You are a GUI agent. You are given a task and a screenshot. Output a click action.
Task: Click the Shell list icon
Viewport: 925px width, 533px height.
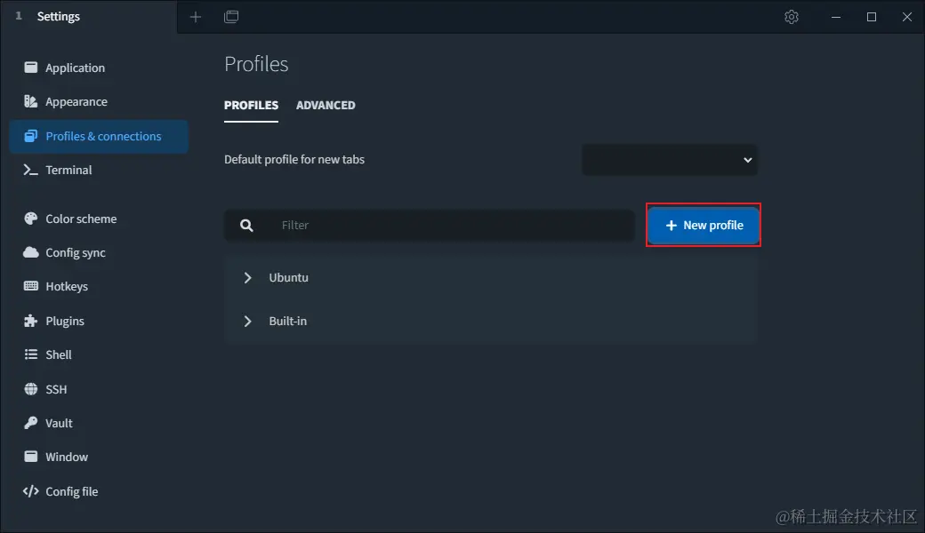30,354
